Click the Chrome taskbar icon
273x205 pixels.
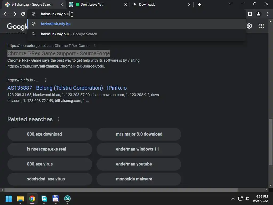[x=32, y=199]
